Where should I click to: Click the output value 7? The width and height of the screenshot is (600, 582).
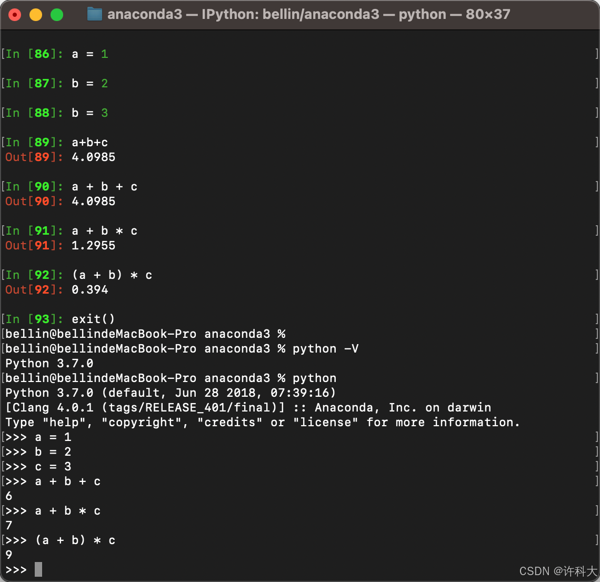point(9,526)
